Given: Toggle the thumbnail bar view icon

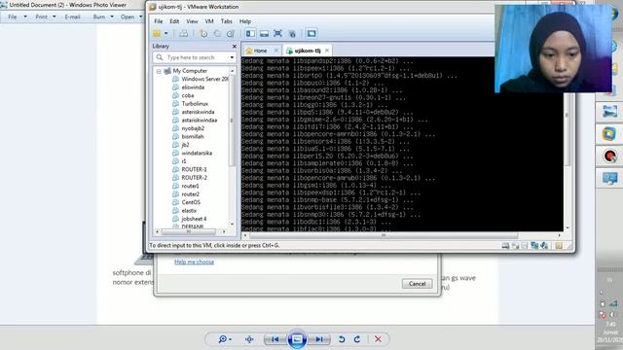Looking at the screenshot, I should (264, 34).
